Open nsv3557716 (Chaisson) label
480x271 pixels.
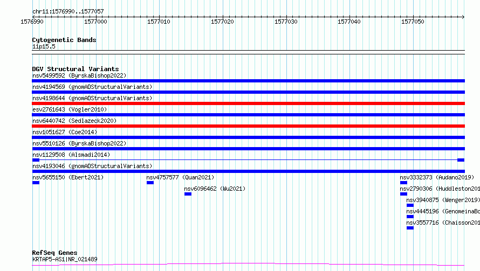click(x=443, y=223)
